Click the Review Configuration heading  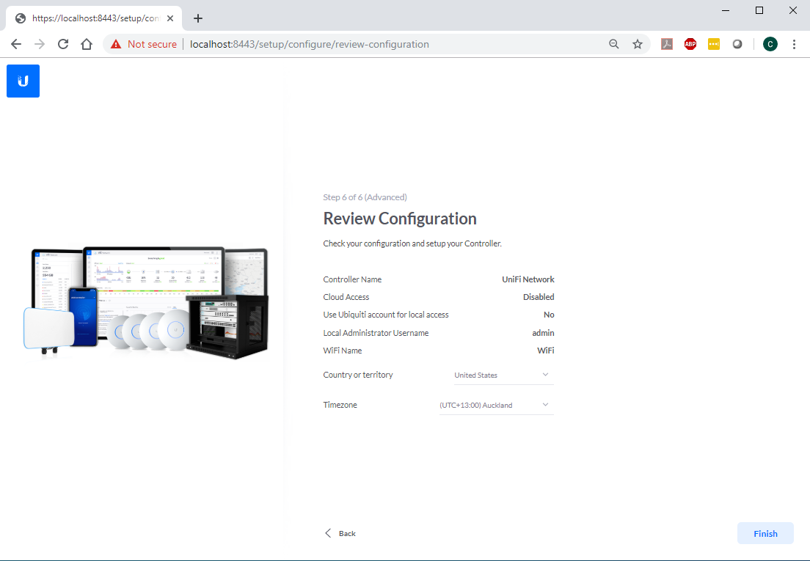[x=400, y=219]
